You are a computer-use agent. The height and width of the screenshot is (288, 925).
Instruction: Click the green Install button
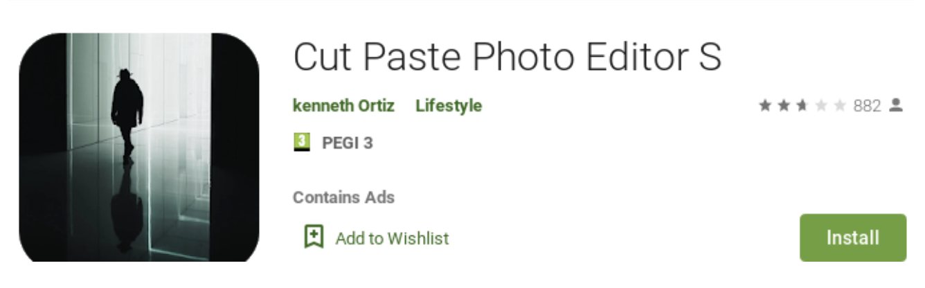pos(852,237)
